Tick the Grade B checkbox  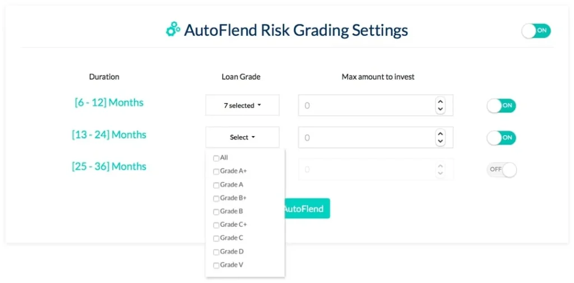[x=216, y=212]
